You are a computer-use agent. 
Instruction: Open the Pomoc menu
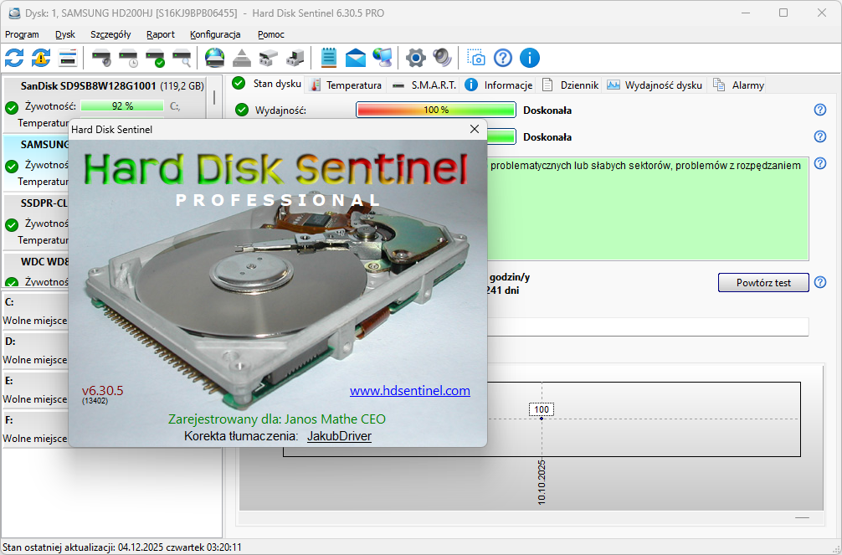click(270, 34)
